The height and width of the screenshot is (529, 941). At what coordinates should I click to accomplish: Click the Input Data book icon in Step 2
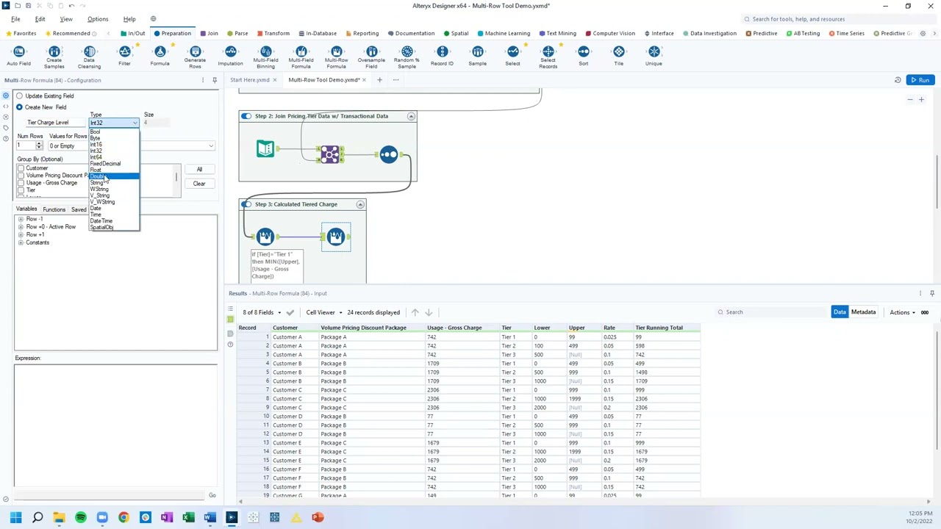265,149
